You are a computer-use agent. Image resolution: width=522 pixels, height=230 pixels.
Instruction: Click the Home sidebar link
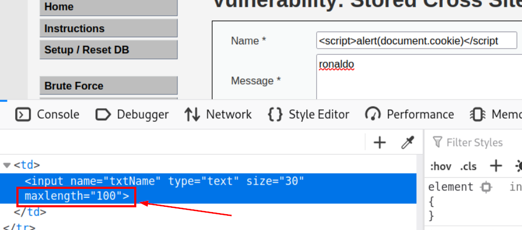[108, 7]
